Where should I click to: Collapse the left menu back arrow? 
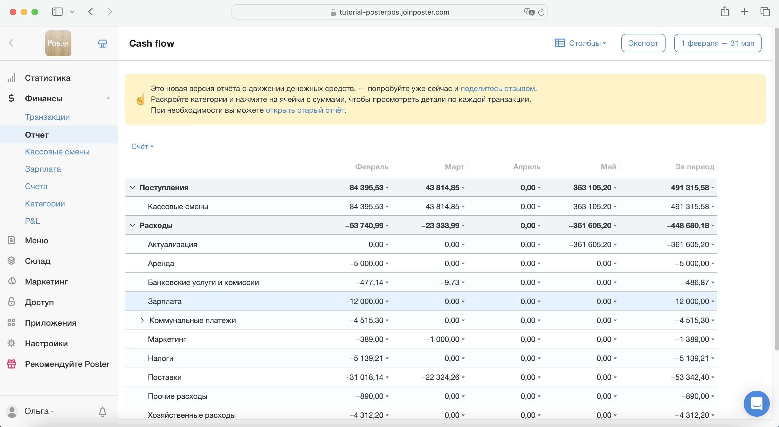pos(11,43)
